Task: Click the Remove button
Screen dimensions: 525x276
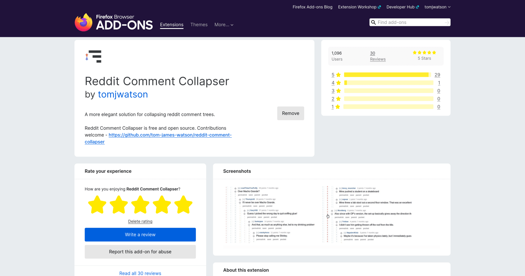Action: [x=290, y=113]
